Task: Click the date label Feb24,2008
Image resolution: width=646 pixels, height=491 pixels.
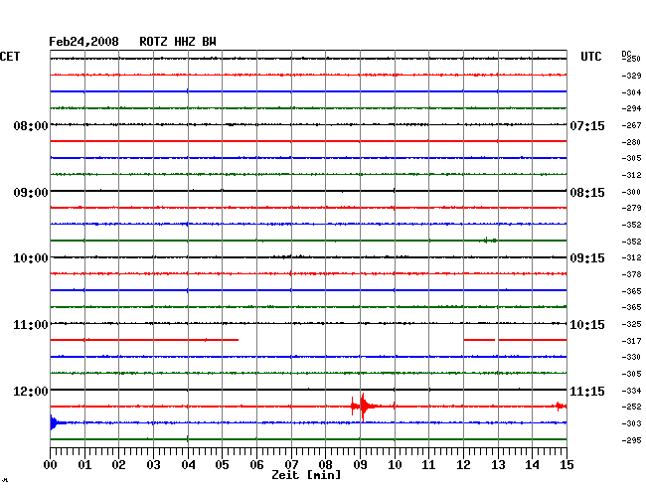Action: click(x=83, y=42)
